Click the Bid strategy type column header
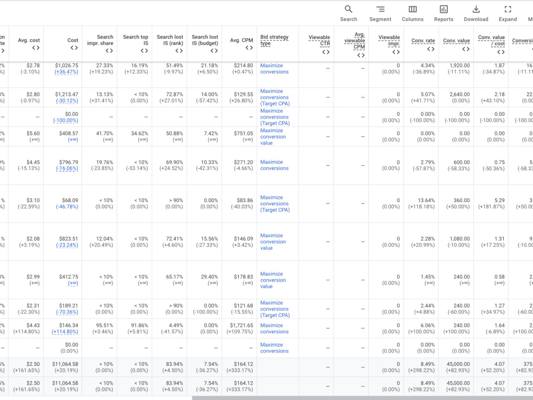This screenshot has width=533, height=400. click(x=274, y=40)
